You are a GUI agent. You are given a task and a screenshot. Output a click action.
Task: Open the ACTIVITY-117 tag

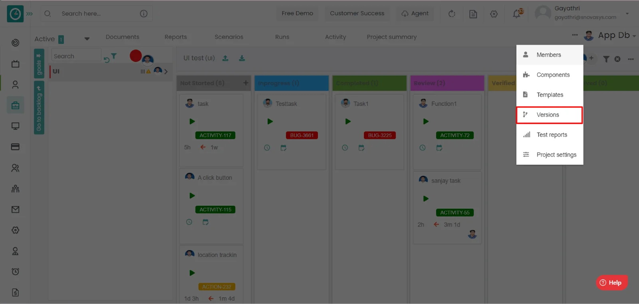215,135
